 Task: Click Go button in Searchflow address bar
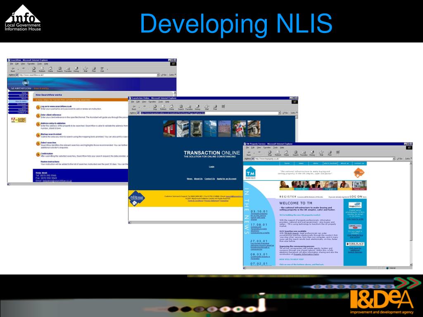164,75
